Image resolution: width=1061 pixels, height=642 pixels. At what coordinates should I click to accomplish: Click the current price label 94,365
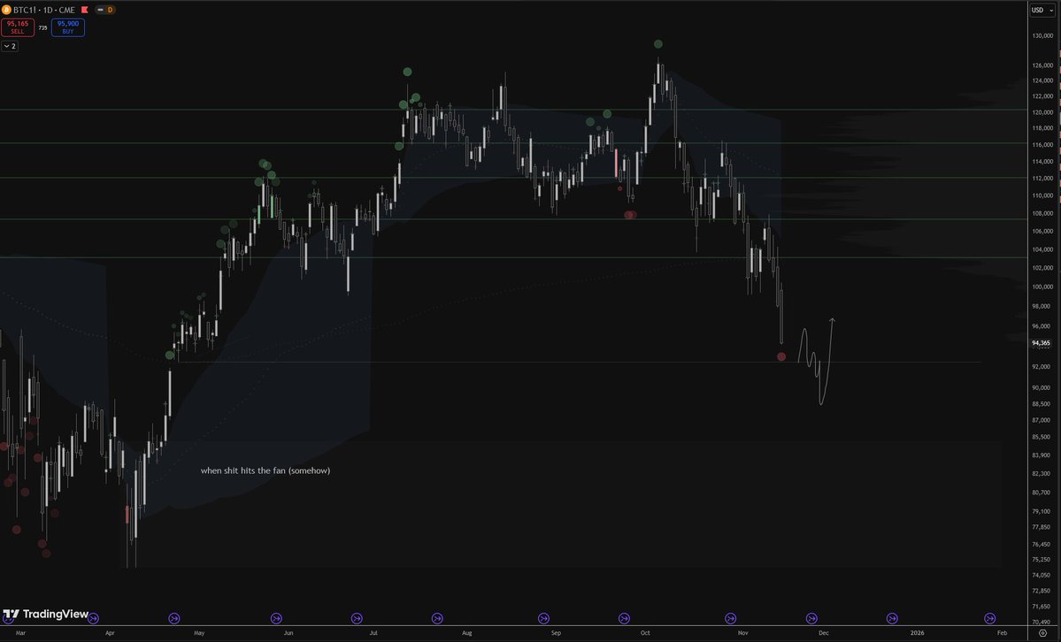[1041, 343]
